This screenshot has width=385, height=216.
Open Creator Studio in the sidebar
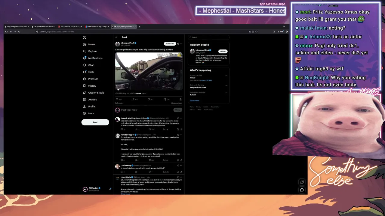(94, 93)
